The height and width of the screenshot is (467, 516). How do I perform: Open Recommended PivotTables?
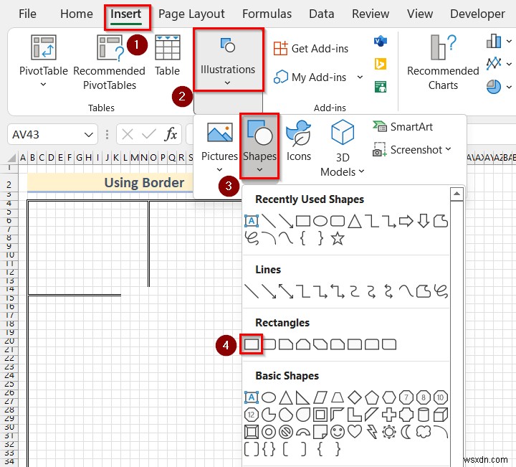coord(109,62)
